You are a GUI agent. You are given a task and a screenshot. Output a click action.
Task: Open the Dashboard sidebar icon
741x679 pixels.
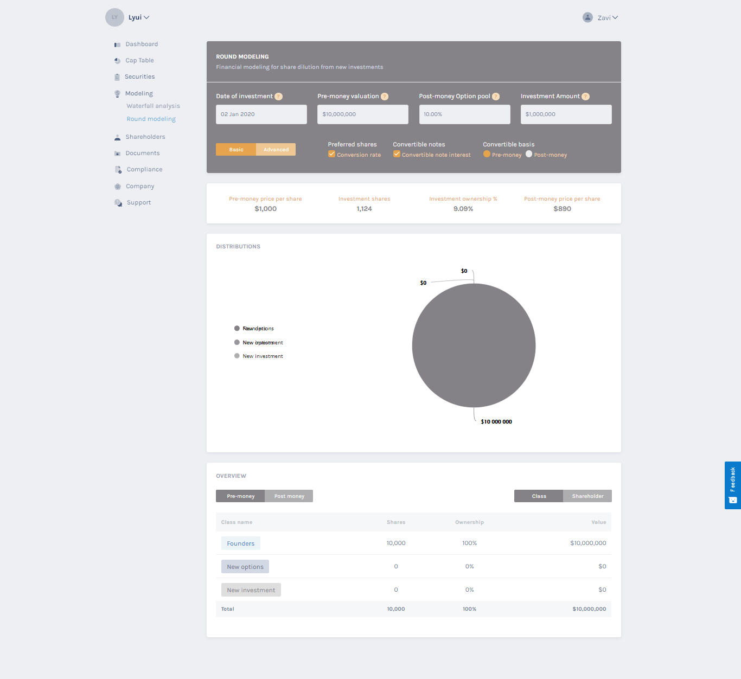[117, 44]
